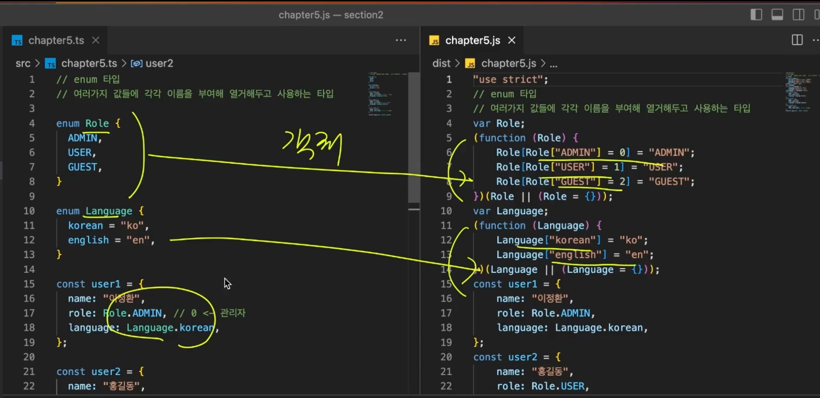Click 'var Language;' in right editor
The width and height of the screenshot is (820, 398).
coord(511,211)
